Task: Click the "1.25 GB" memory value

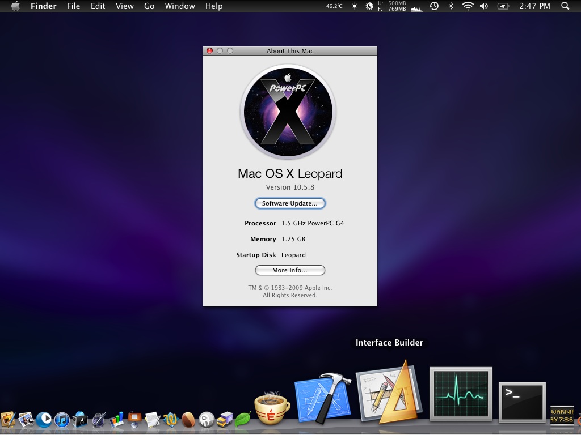Action: 293,239
